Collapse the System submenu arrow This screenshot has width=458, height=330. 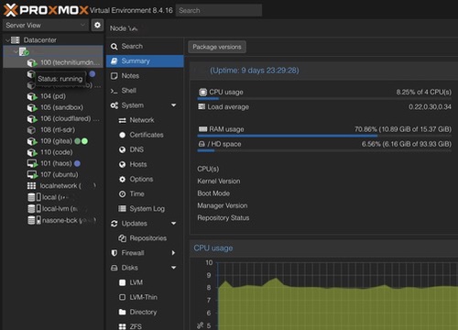coord(173,105)
